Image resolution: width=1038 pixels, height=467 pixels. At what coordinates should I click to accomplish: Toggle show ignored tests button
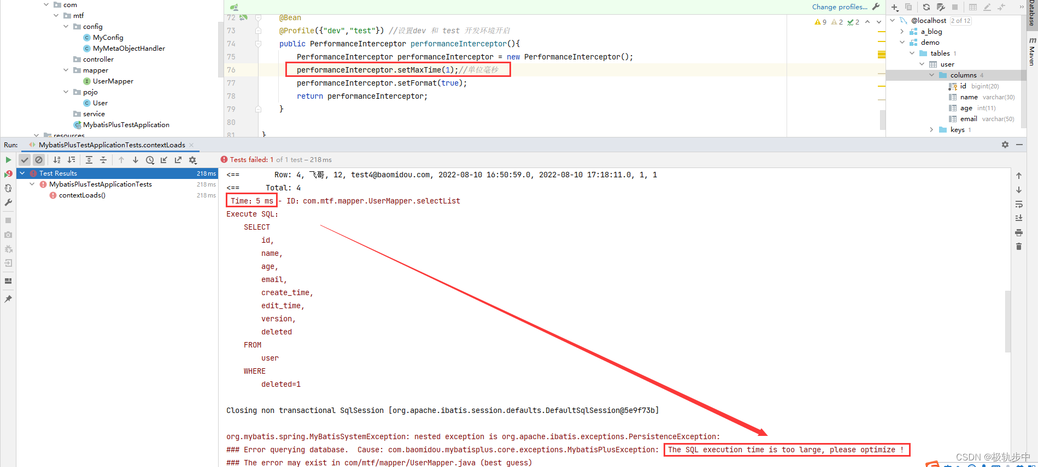tap(39, 160)
